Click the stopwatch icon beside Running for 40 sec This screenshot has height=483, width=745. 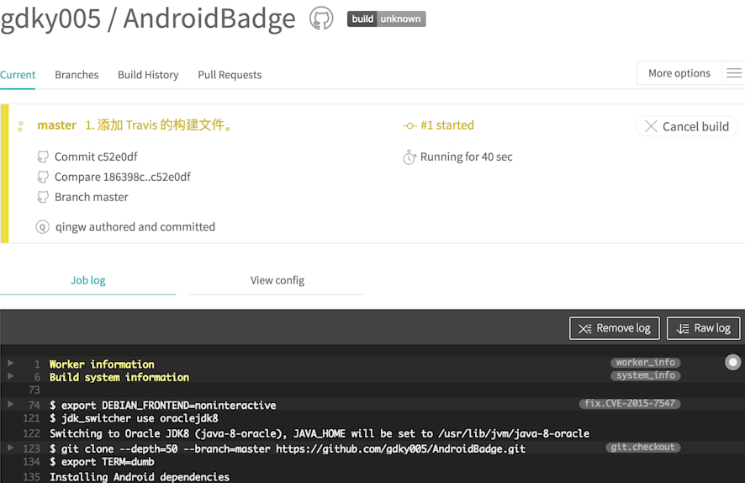[x=409, y=157]
